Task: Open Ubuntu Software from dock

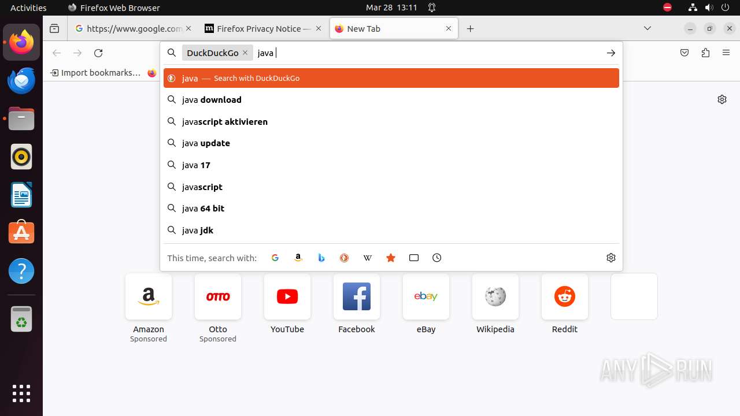Action: pos(21,233)
